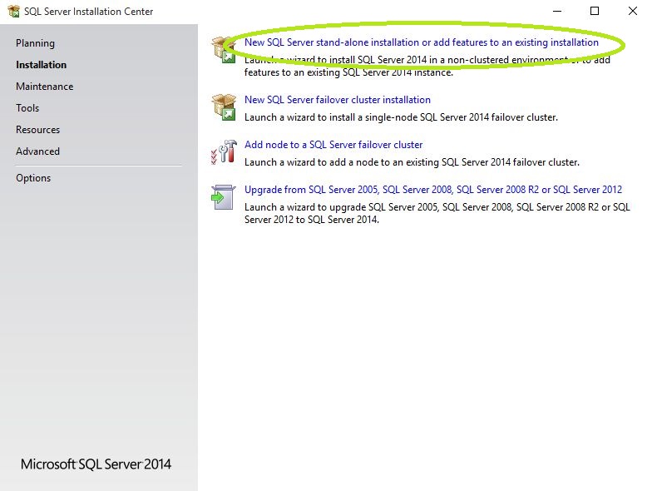Click the failover cluster installation box icon
Screen dimensions: 652x491
click(x=224, y=107)
